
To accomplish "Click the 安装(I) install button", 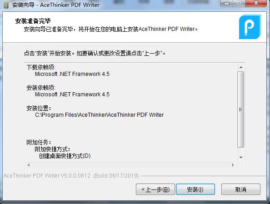I will (195, 189).
